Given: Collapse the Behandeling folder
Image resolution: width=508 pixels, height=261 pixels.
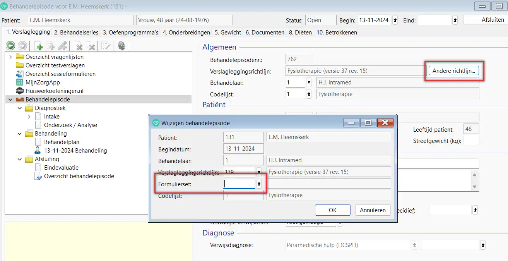Looking at the screenshot, I should click(x=20, y=134).
